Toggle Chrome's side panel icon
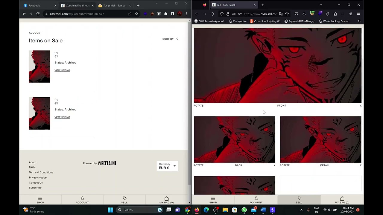Image resolution: width=383 pixels, height=215 pixels. point(173,14)
